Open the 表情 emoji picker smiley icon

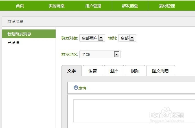[x=76, y=88]
